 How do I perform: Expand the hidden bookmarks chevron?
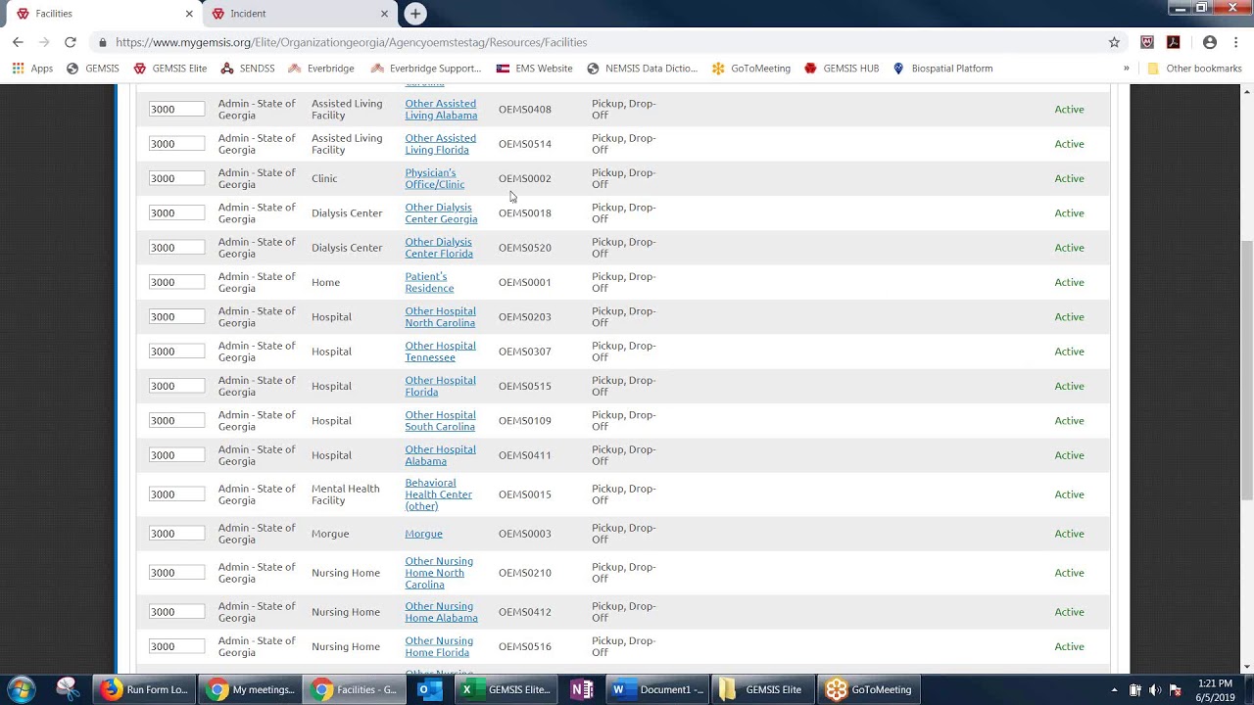click(x=1126, y=69)
